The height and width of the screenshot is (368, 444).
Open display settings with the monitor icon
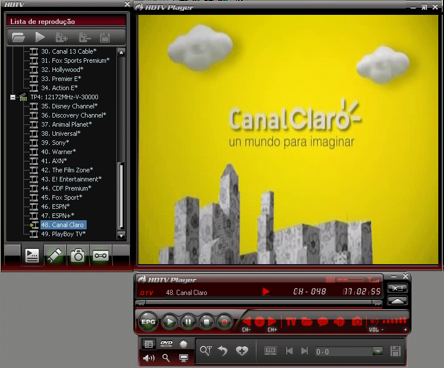coord(184,358)
